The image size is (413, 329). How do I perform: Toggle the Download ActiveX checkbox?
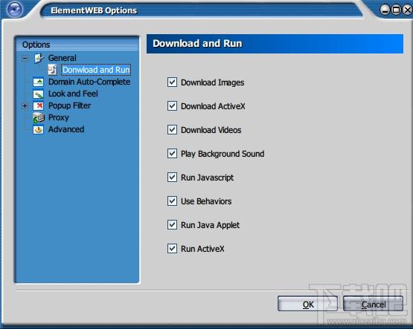[172, 106]
